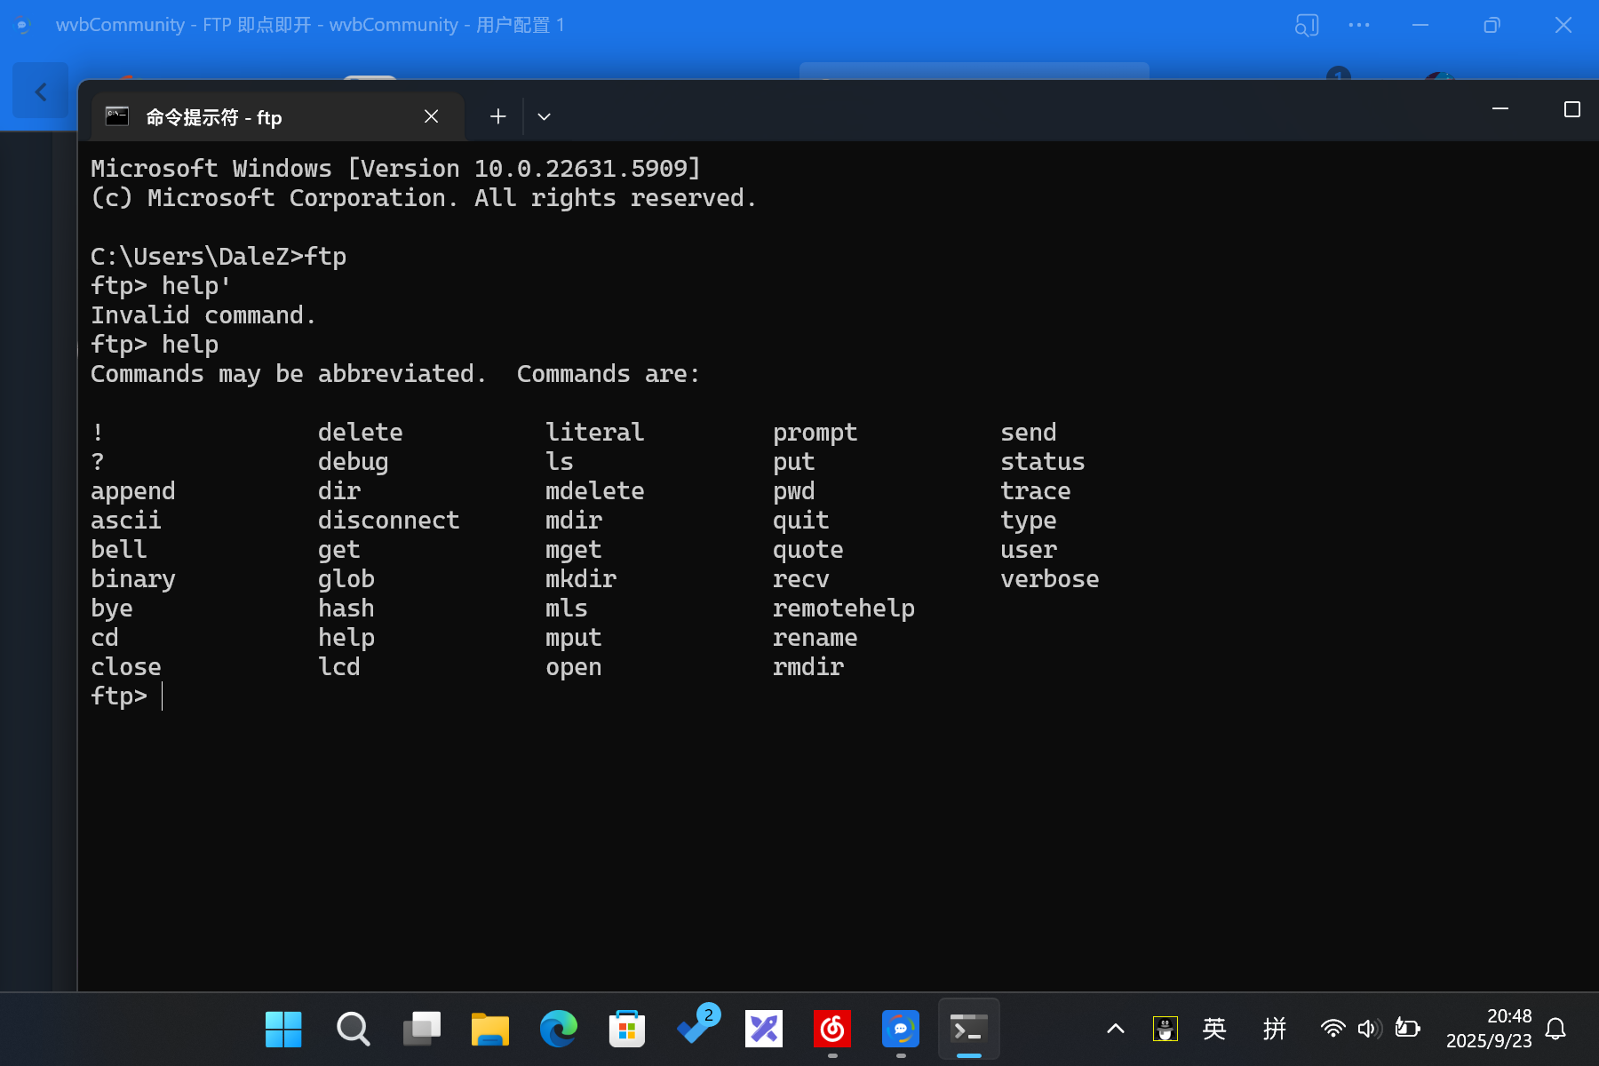
Task: Click the back arrow in background window
Action: [41, 91]
